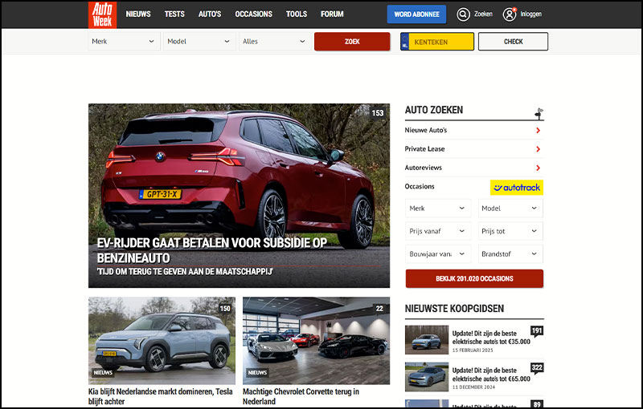643x409 pixels.
Task: Open the Tests menu
Action: coord(174,14)
